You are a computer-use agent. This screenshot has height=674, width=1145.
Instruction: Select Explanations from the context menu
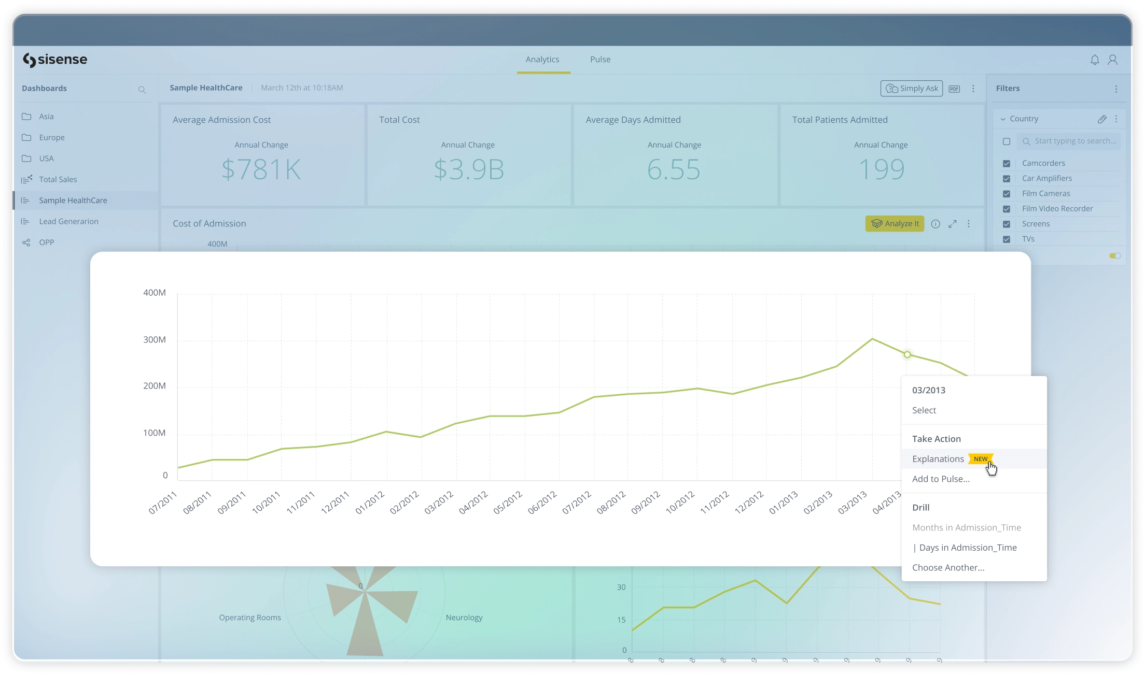938,458
